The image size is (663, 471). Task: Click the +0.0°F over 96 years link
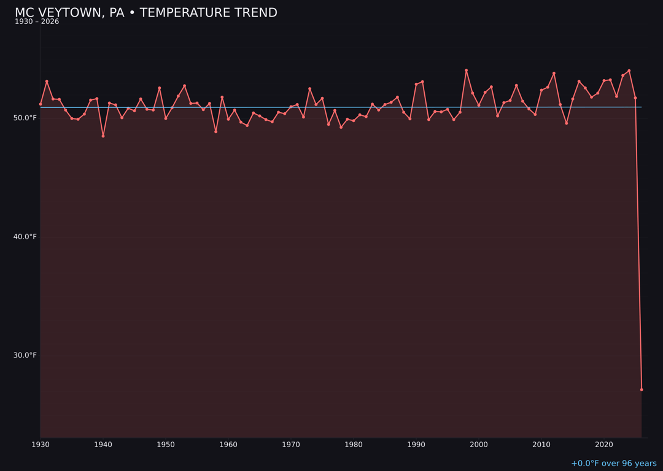pyautogui.click(x=613, y=464)
